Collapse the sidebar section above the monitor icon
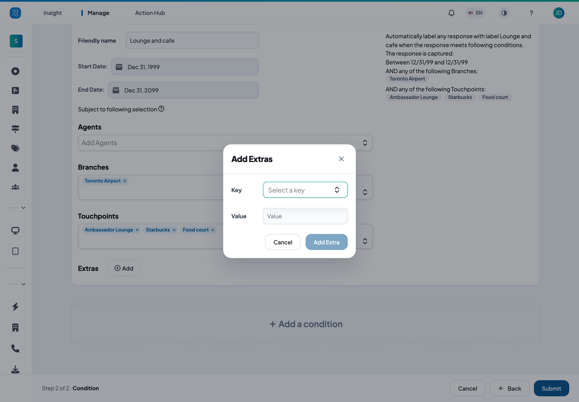The image size is (579, 402). [23, 208]
